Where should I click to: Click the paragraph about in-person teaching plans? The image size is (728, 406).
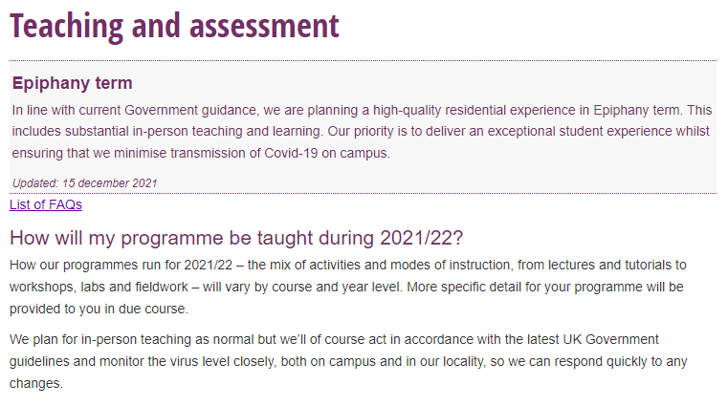point(348,361)
